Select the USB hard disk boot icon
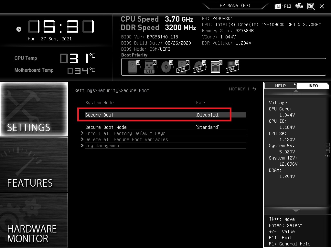 [183, 67]
